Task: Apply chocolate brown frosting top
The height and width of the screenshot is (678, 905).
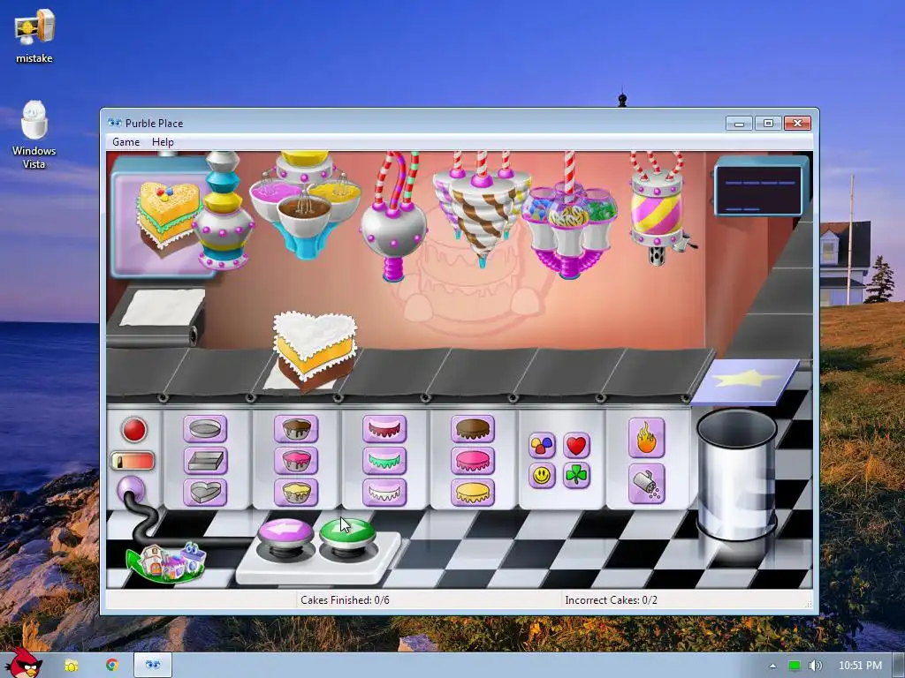Action: pyautogui.click(x=473, y=429)
